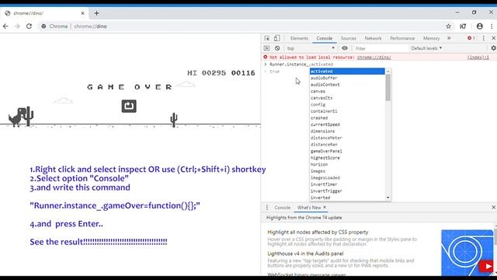Switch to the Elements tab

299,38
